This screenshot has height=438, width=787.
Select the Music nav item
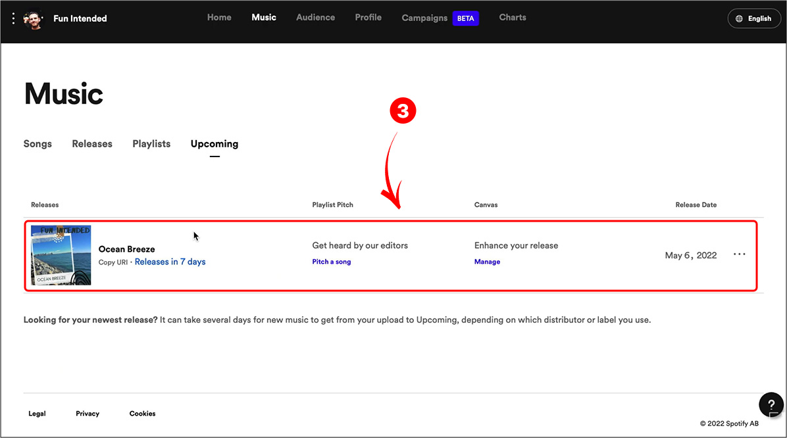(264, 18)
